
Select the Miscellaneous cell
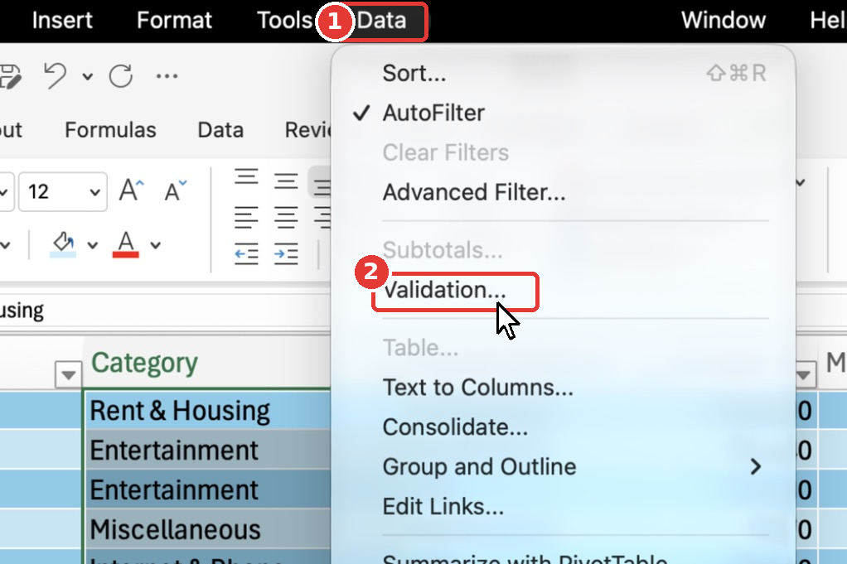[x=207, y=529]
